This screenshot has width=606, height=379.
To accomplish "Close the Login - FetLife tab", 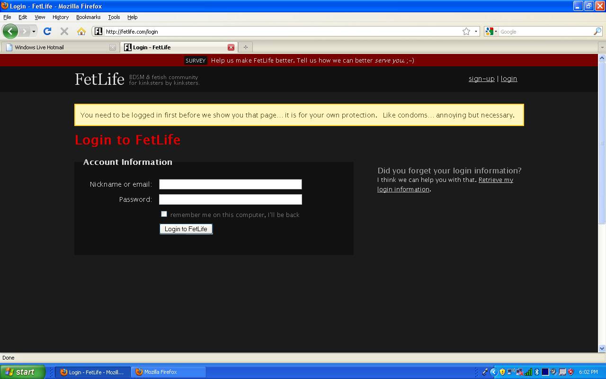I will point(231,47).
